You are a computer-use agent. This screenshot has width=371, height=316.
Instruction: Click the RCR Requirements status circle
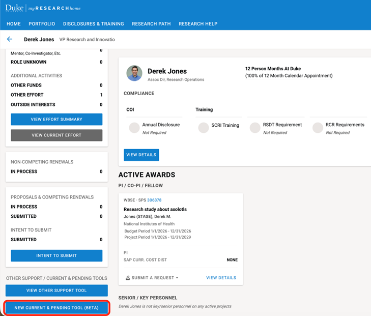(x=318, y=128)
